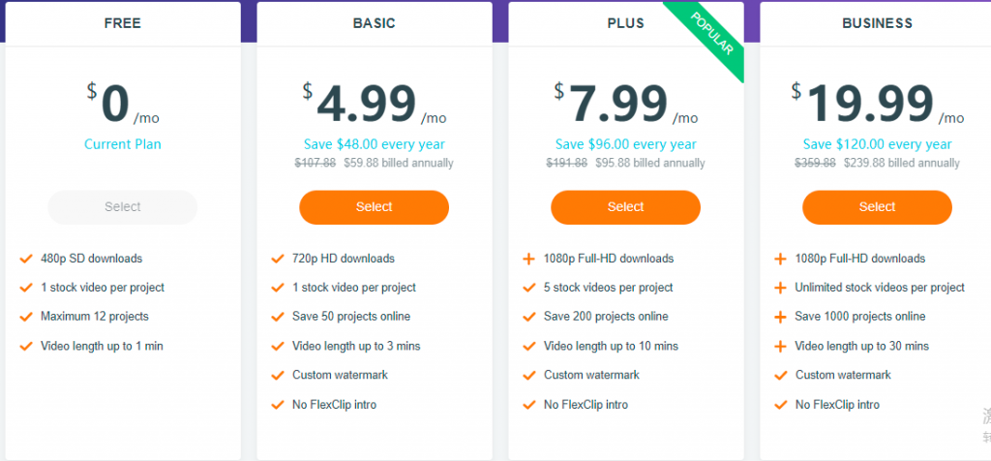Click the plus icon beside Video length up to 30 mins
Viewport: 991px width, 461px height.
[781, 346]
